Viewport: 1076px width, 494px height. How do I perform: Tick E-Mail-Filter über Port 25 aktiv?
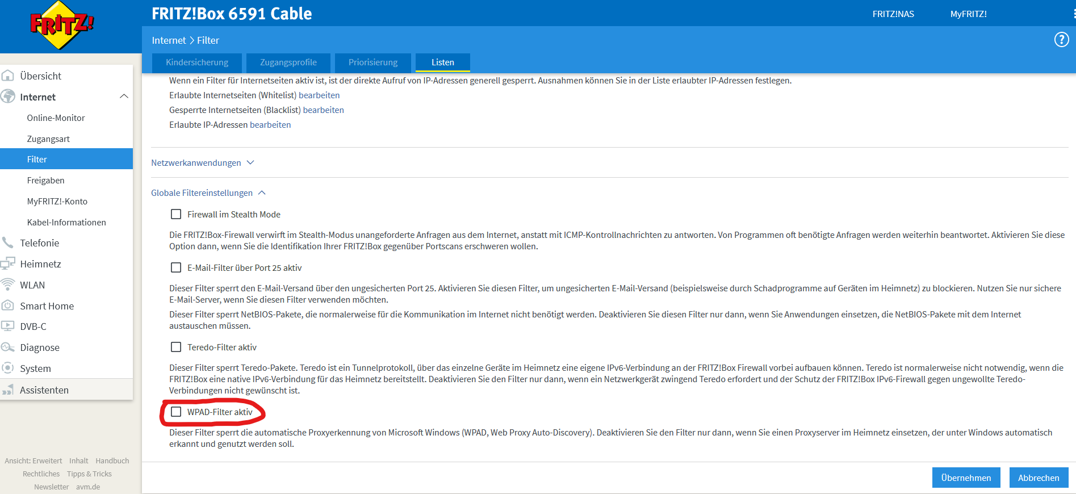pyautogui.click(x=176, y=267)
